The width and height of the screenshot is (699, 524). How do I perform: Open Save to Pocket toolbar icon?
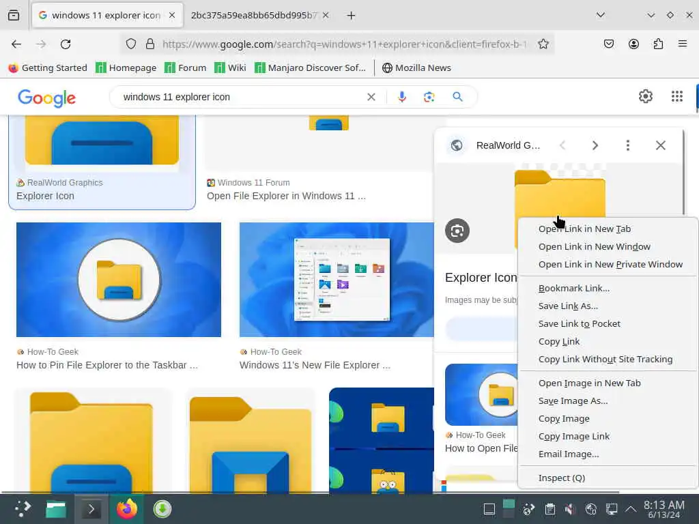pos(608,44)
